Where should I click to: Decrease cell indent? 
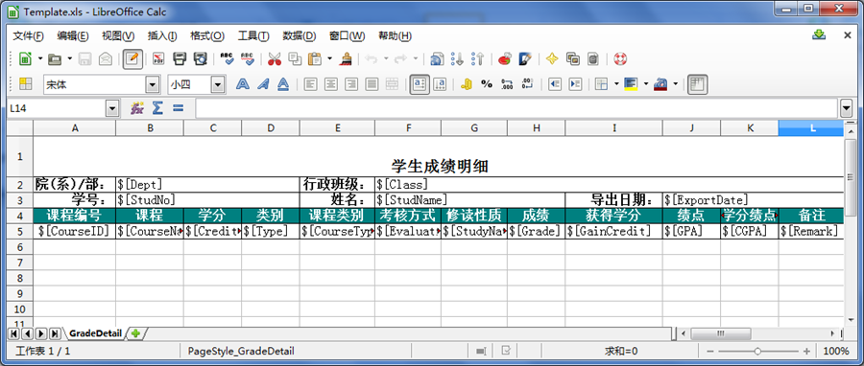tap(555, 84)
